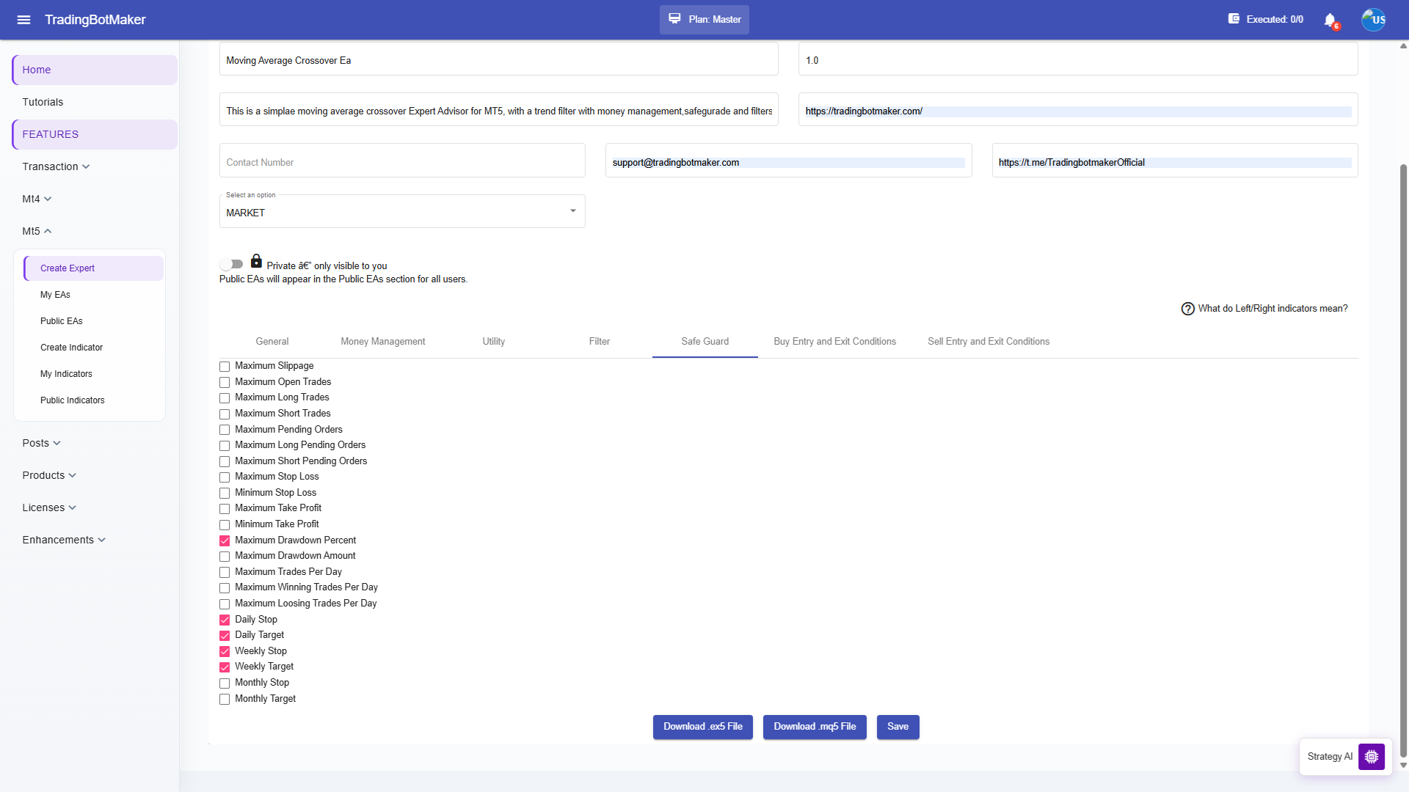Check Maximum Long Pending Orders

coord(225,446)
